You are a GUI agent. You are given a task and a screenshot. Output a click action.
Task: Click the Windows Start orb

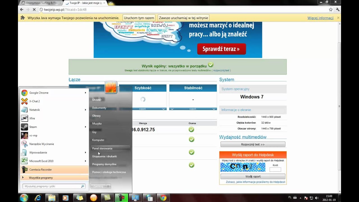pos(24,198)
